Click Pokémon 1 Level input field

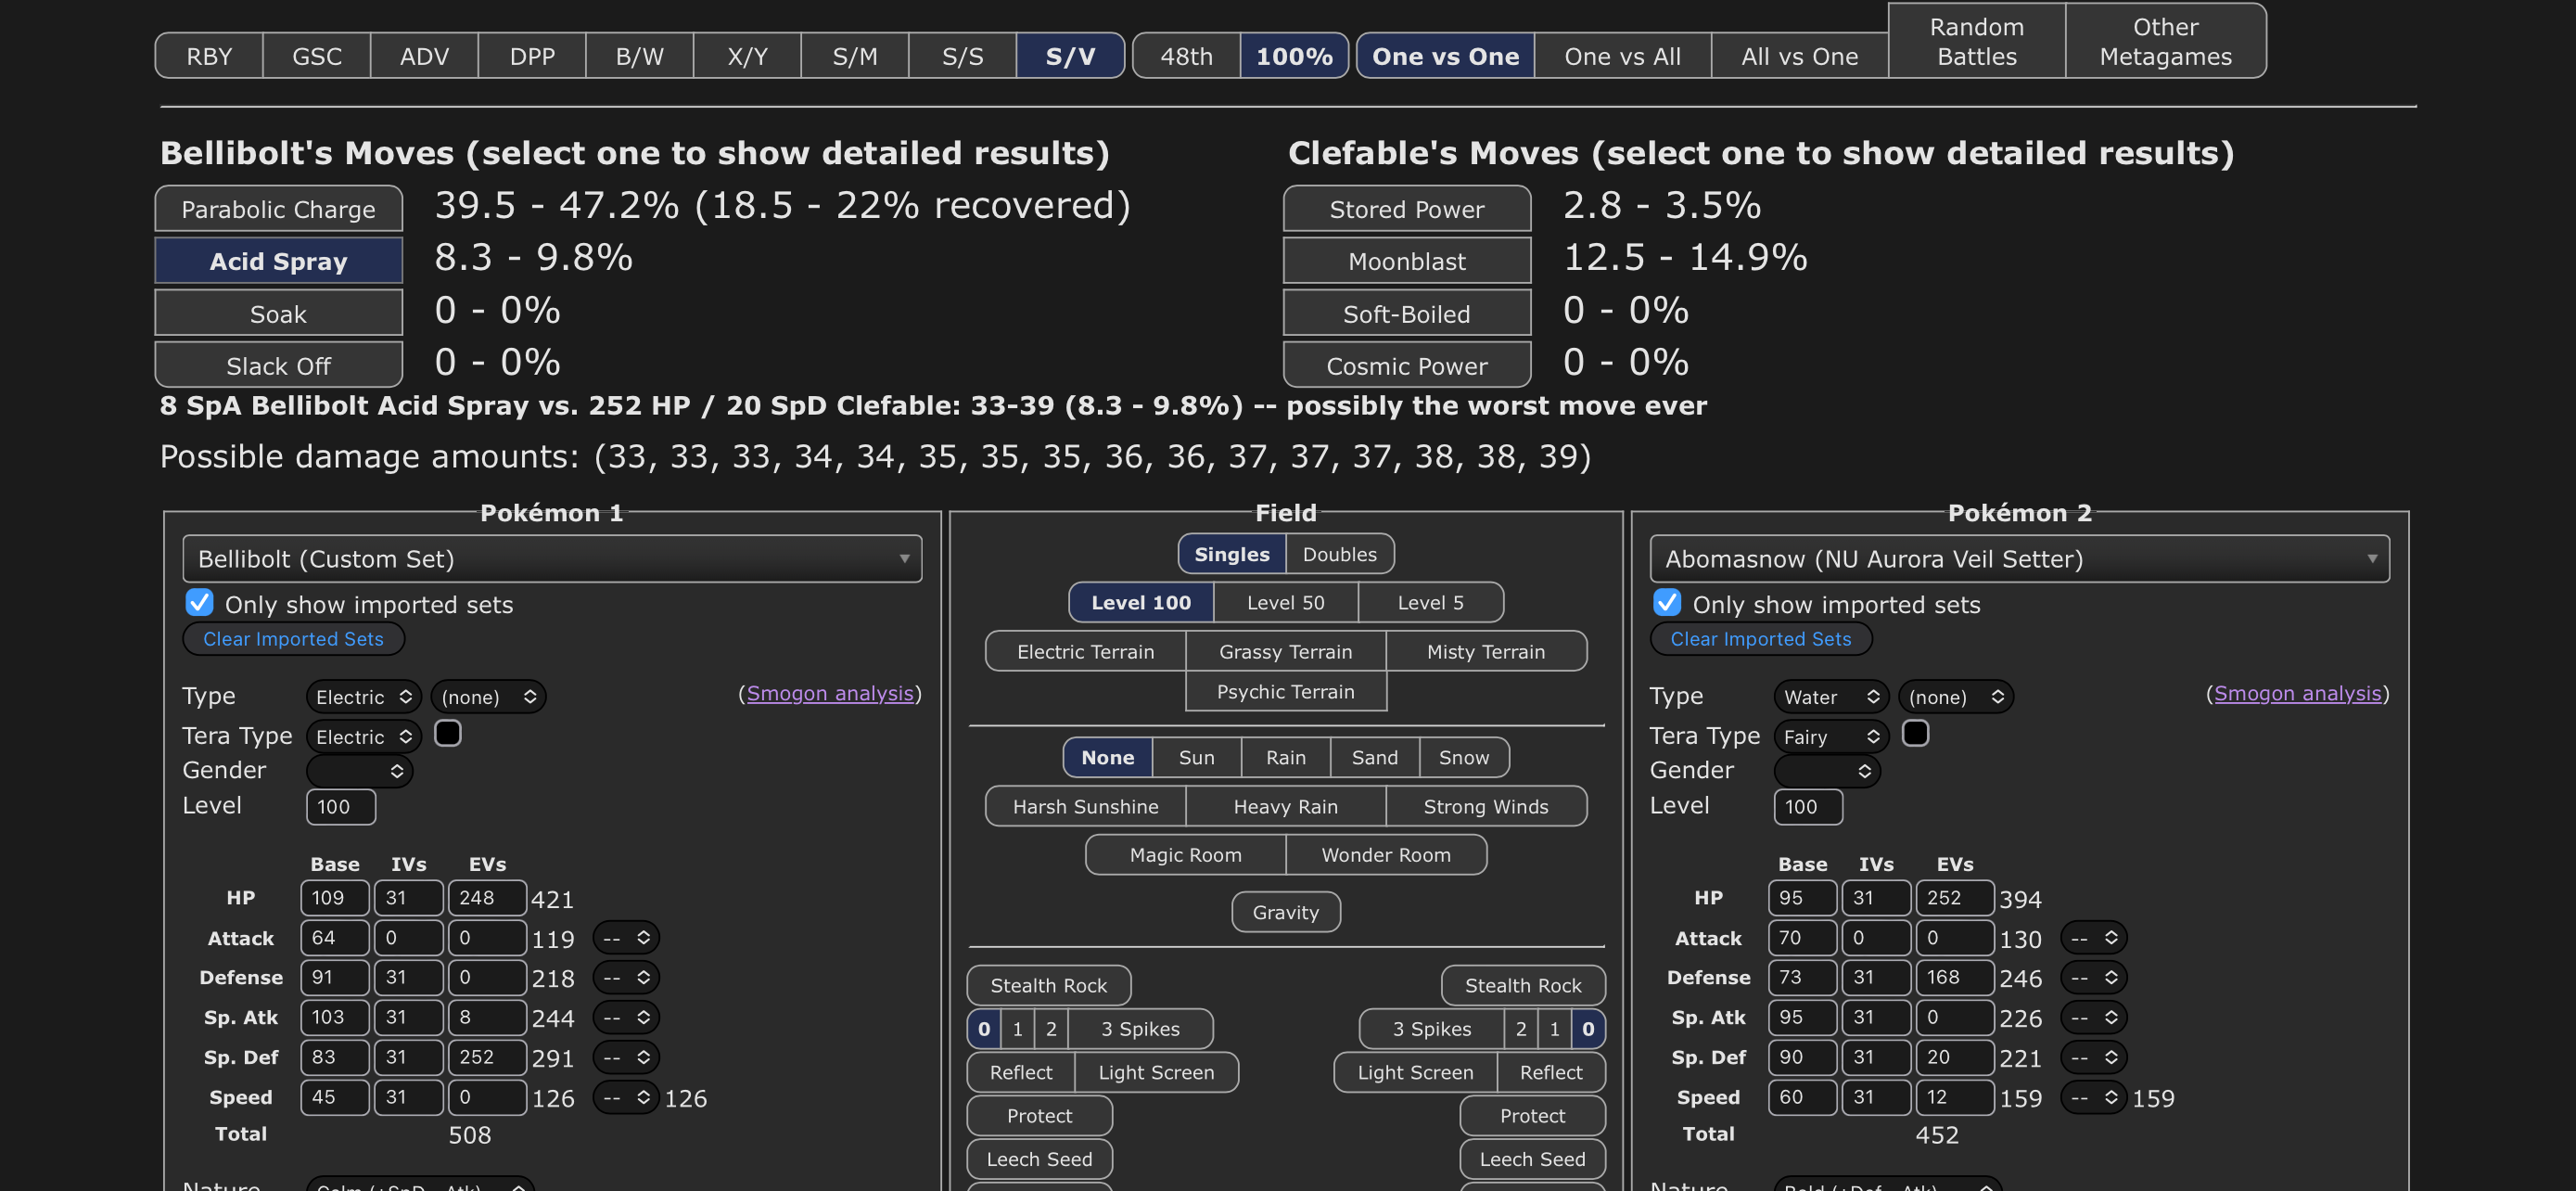pyautogui.click(x=340, y=806)
